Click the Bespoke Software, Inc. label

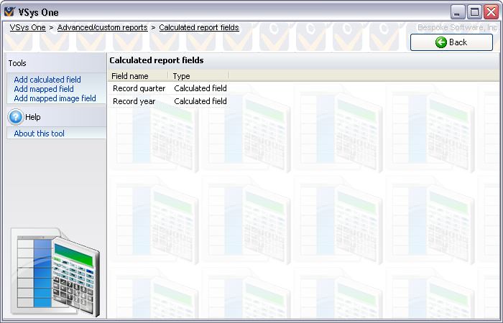click(x=458, y=27)
